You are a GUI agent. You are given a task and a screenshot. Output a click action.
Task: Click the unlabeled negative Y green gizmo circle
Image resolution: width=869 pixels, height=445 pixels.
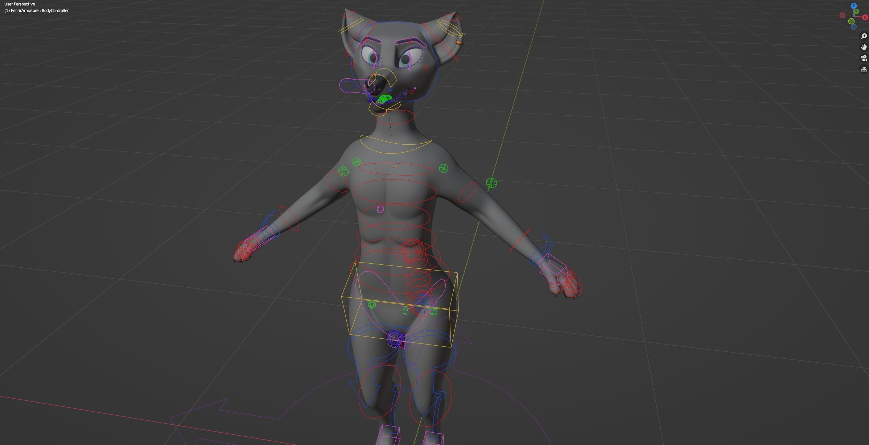pos(851,21)
